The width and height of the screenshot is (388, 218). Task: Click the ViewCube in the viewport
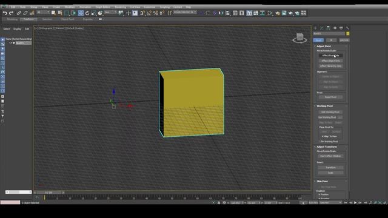pyautogui.click(x=299, y=38)
